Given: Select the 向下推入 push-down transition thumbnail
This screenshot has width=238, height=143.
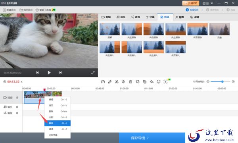Looking at the screenshot, I should pyautogui.click(x=176, y=47).
